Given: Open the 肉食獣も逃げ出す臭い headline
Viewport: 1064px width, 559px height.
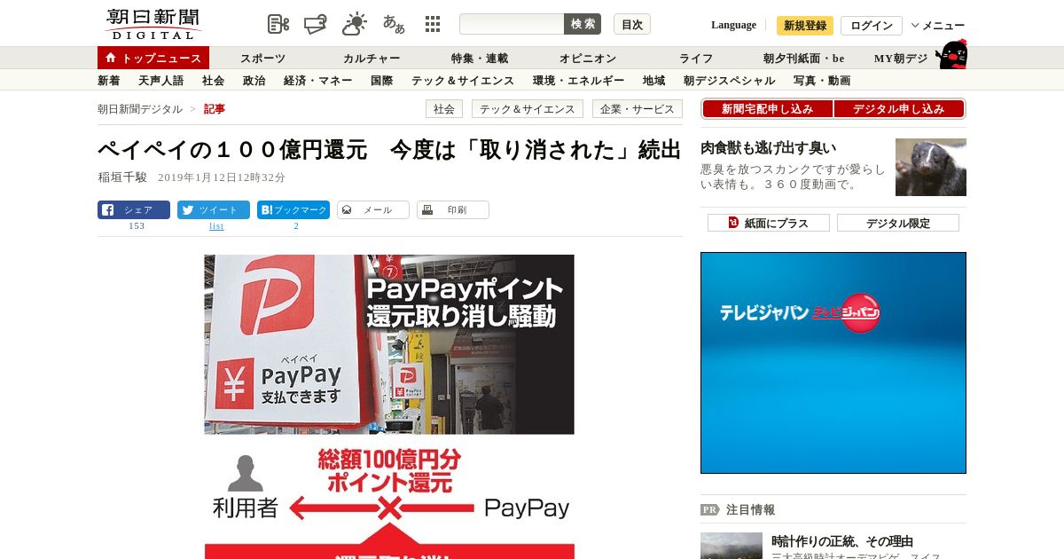Looking at the screenshot, I should click(x=769, y=148).
